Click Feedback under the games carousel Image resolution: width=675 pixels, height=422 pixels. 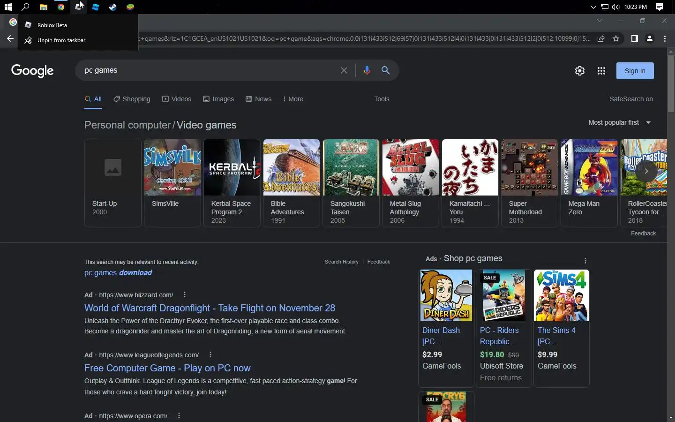click(643, 234)
